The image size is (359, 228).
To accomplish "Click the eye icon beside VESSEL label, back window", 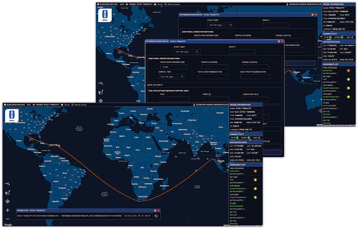I will 127,4.
